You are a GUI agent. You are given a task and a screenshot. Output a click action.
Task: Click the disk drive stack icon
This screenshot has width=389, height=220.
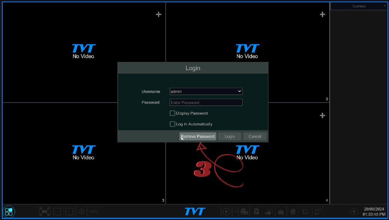293,212
